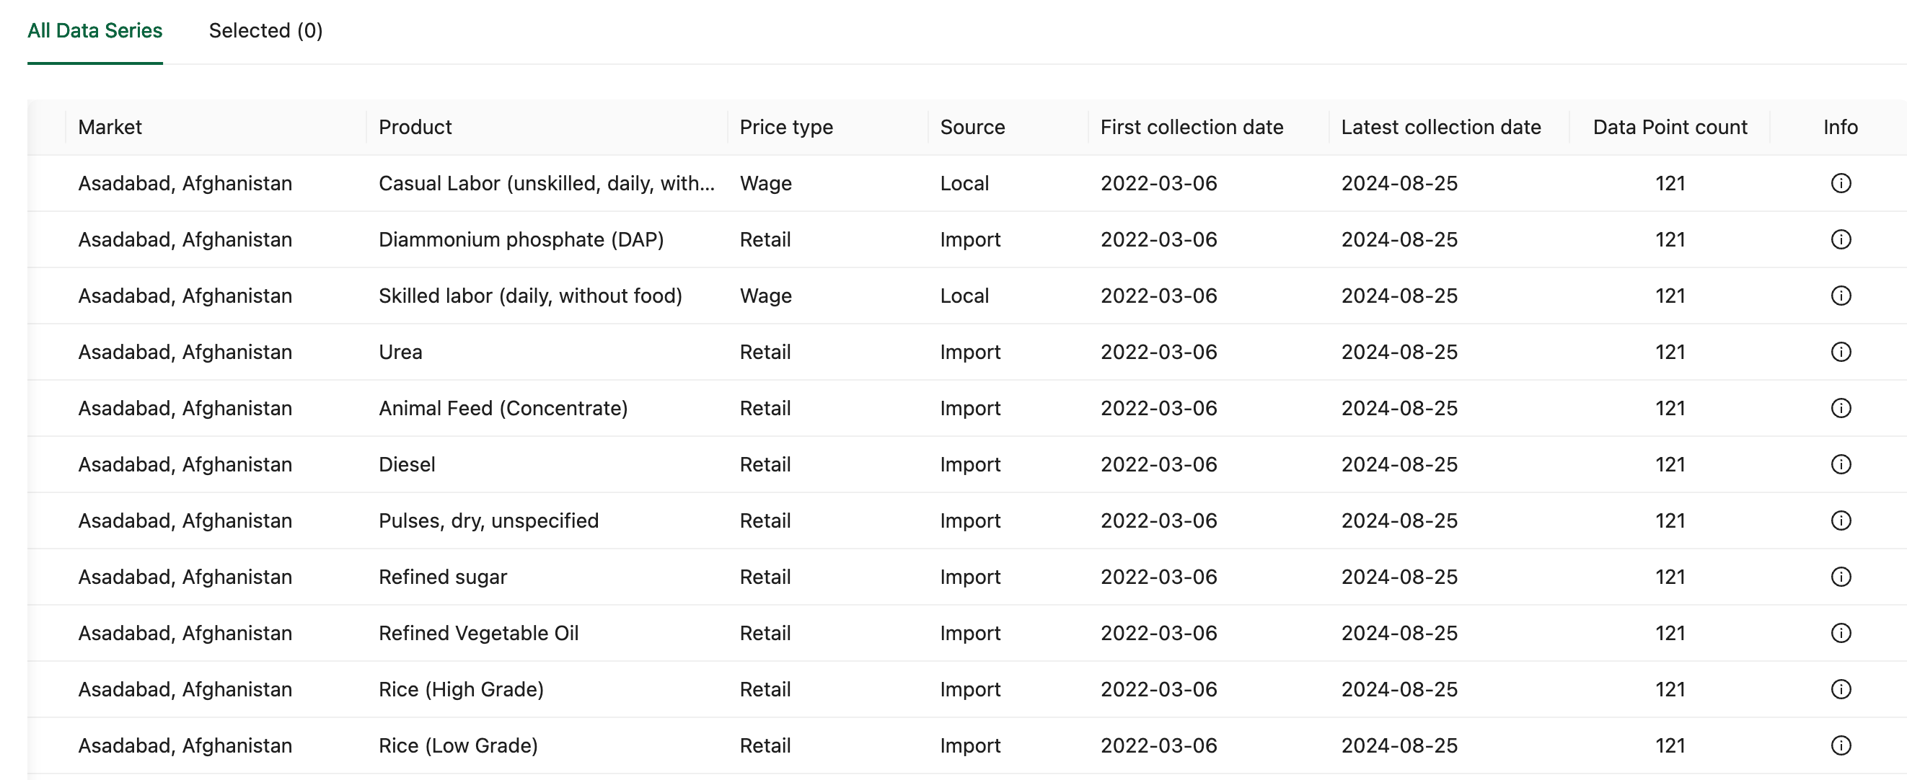Click info for Animal Feed (Concentrate)
Viewport: 1907px width, 780px height.
pos(1841,408)
